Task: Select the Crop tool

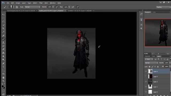Action: pos(3,29)
